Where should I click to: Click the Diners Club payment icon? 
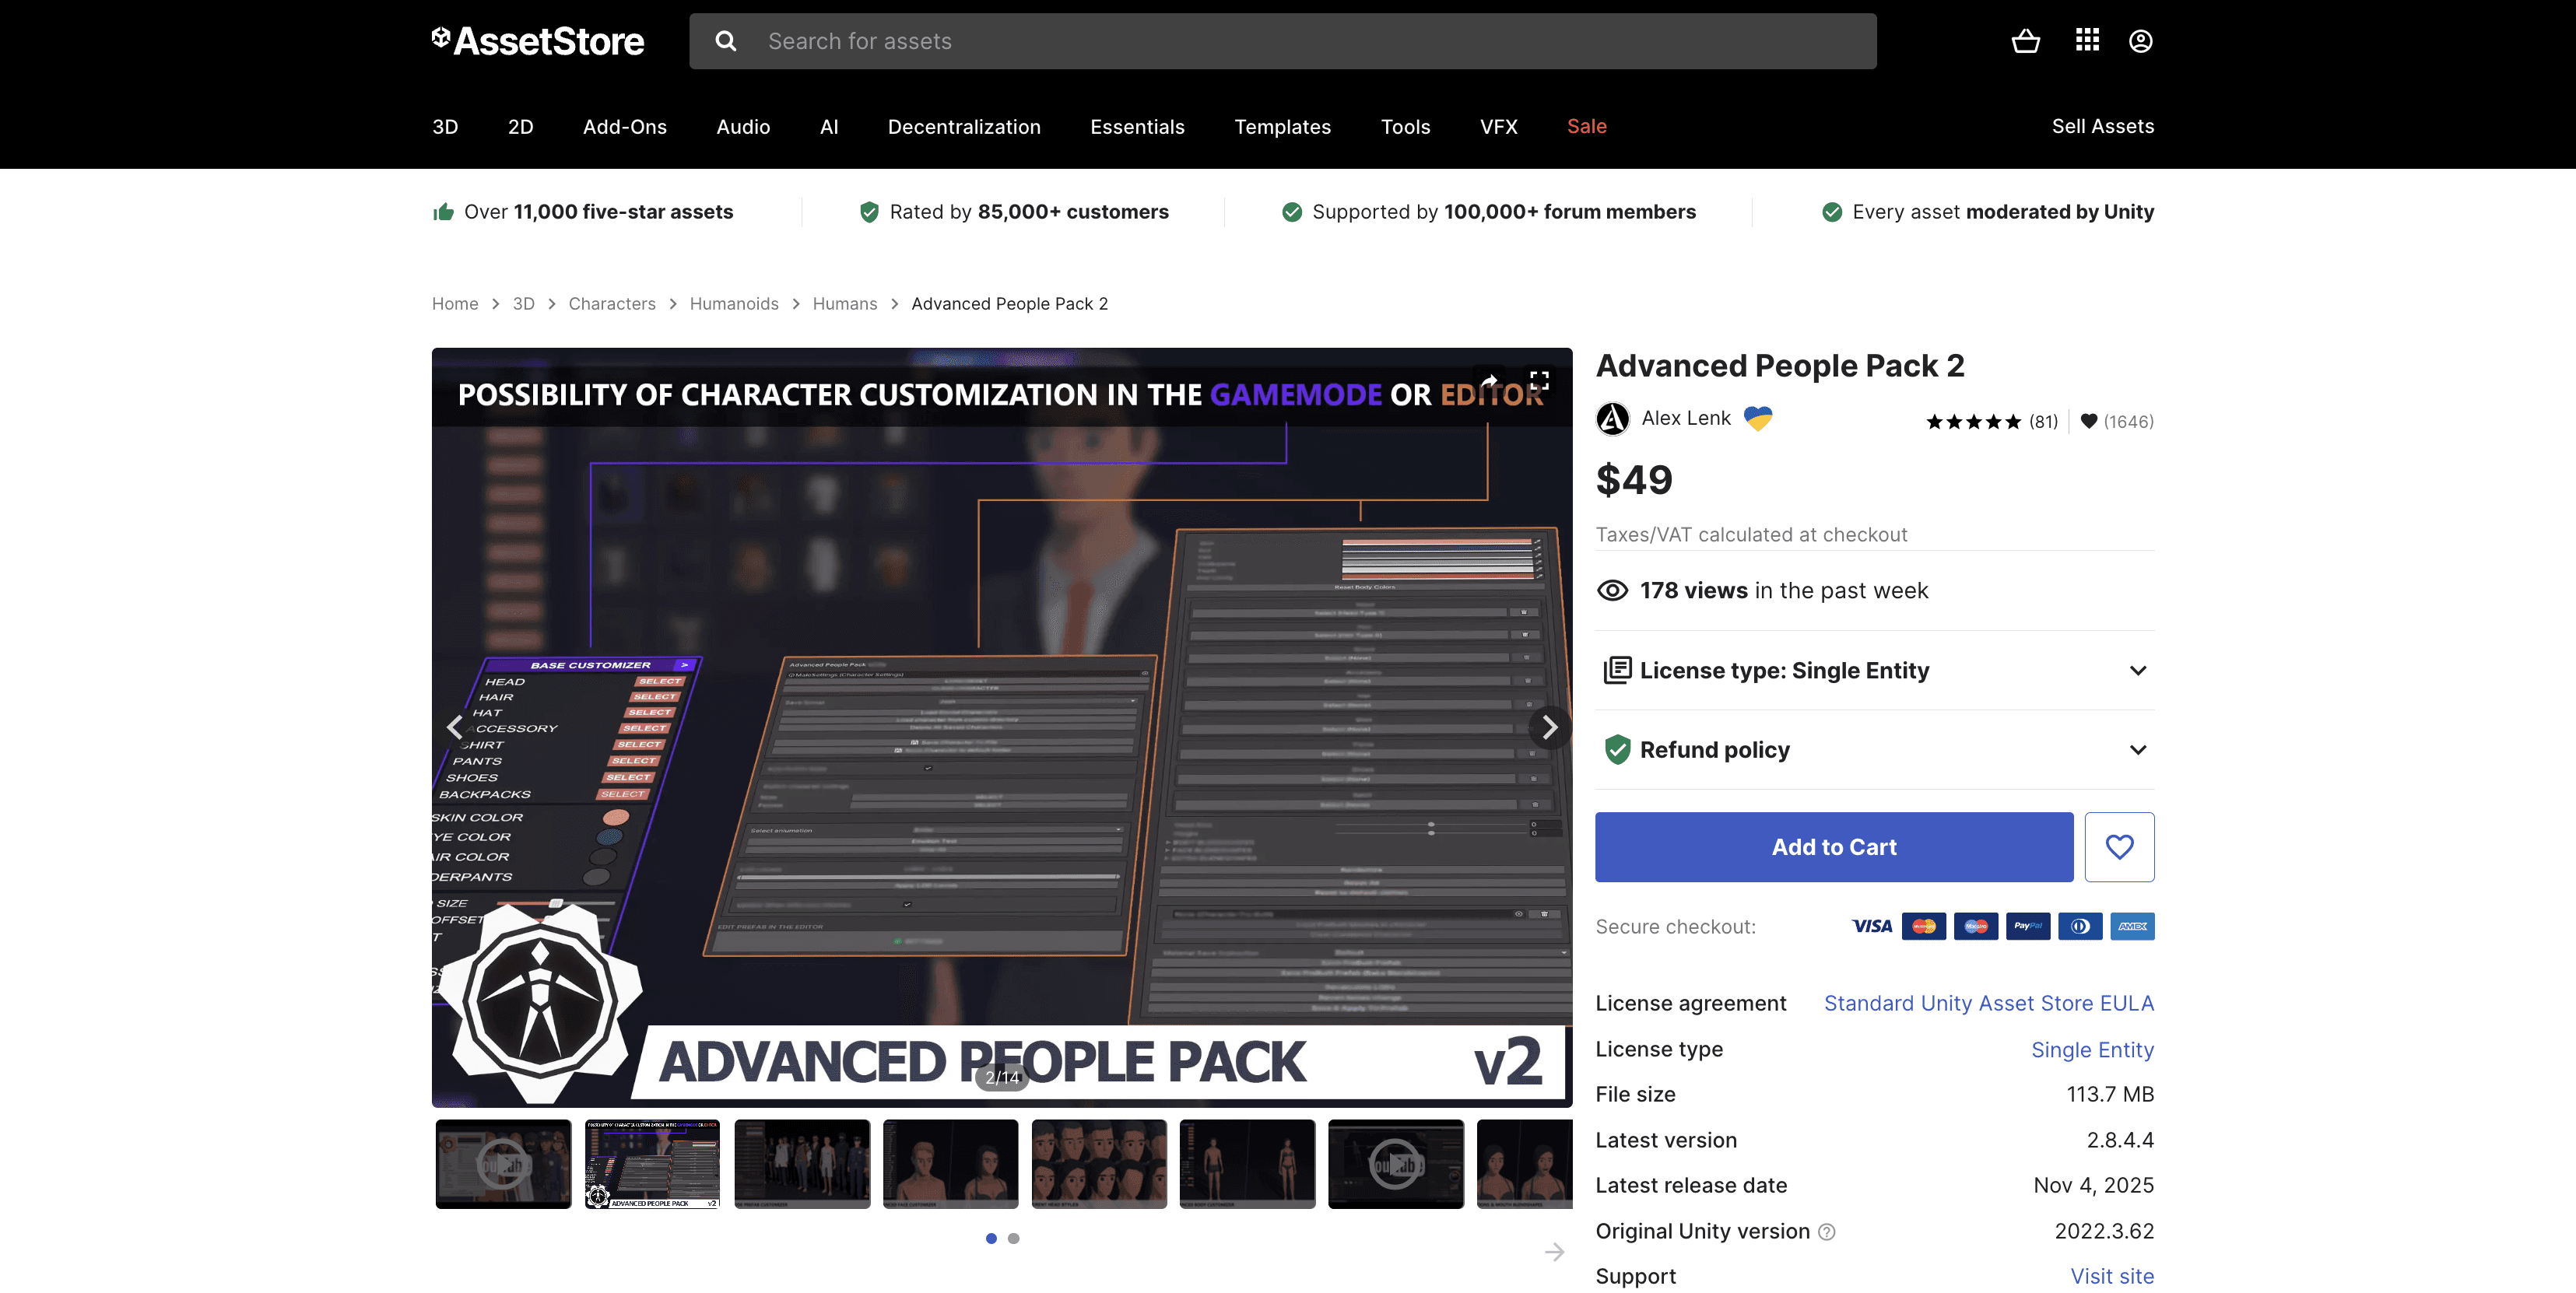click(x=2080, y=926)
